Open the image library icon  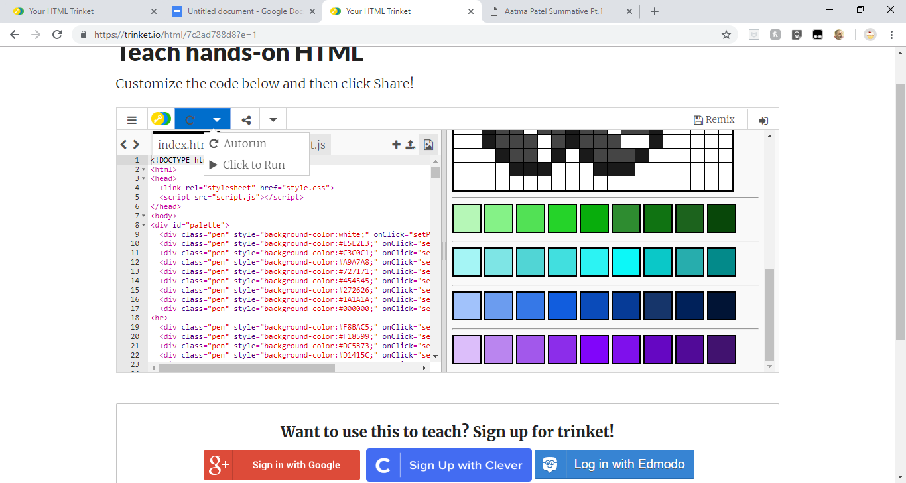(x=428, y=144)
